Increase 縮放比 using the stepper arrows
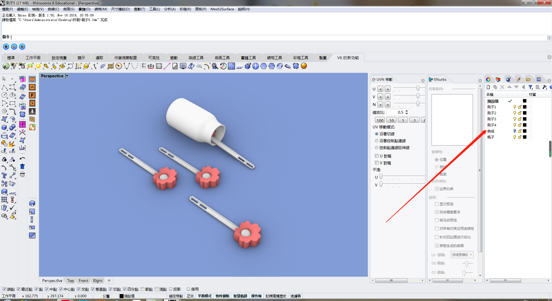Viewport: 552px width, 301px height. (x=406, y=111)
